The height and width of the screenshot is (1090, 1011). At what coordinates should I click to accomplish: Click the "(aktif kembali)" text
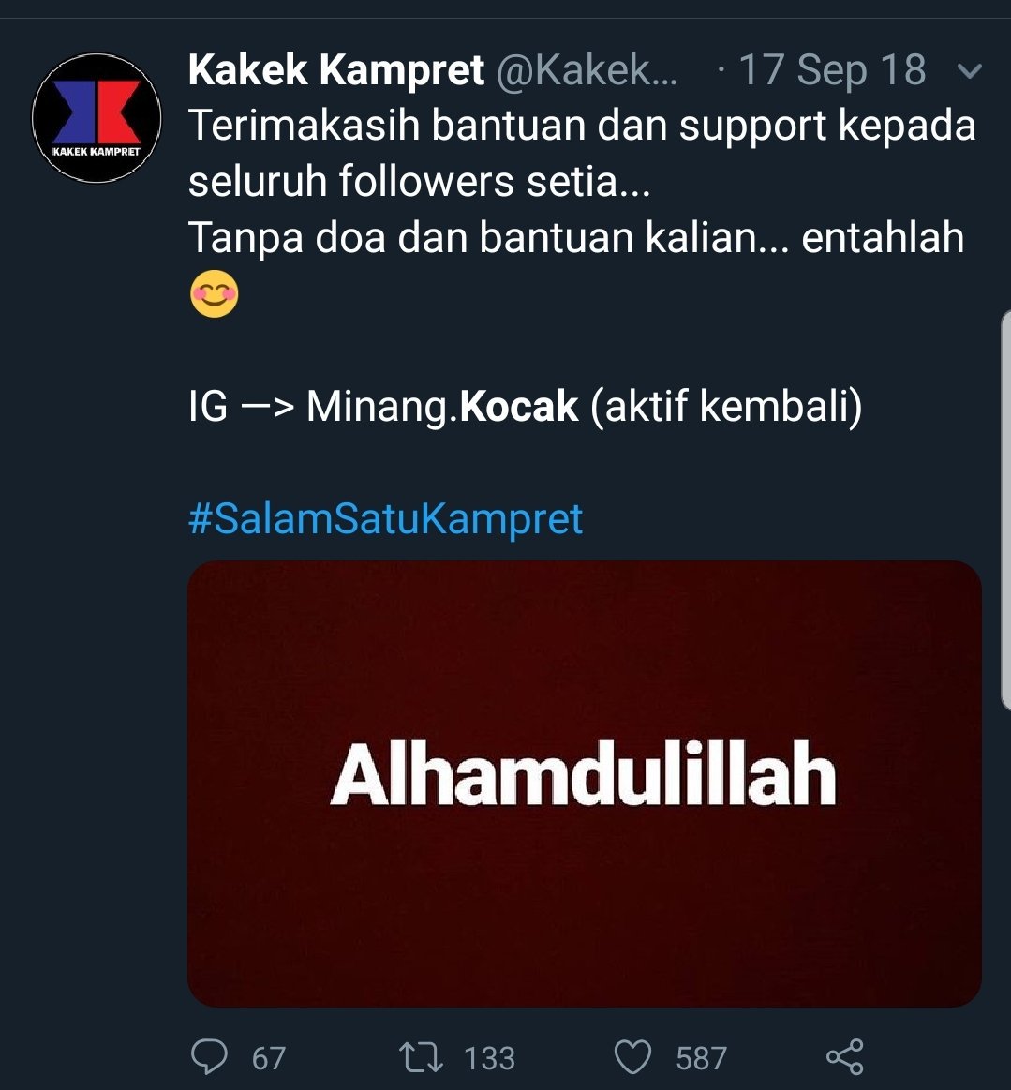pos(726,406)
